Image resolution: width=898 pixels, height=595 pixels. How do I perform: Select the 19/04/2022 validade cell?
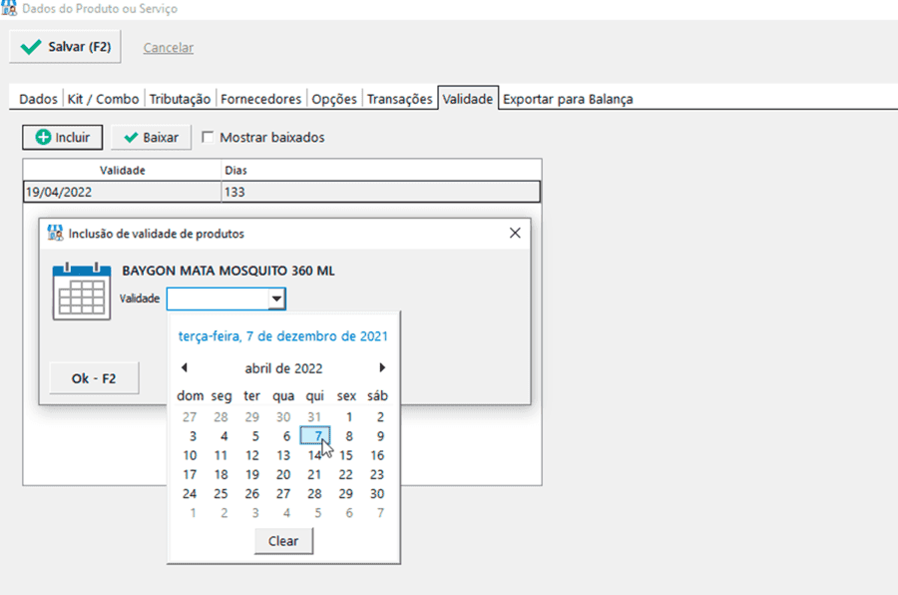coord(122,192)
